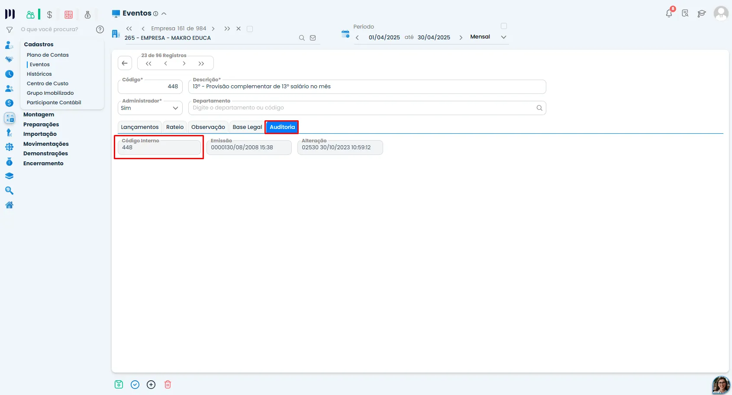
Task: Collapse the Eventos title chevron
Action: (164, 14)
